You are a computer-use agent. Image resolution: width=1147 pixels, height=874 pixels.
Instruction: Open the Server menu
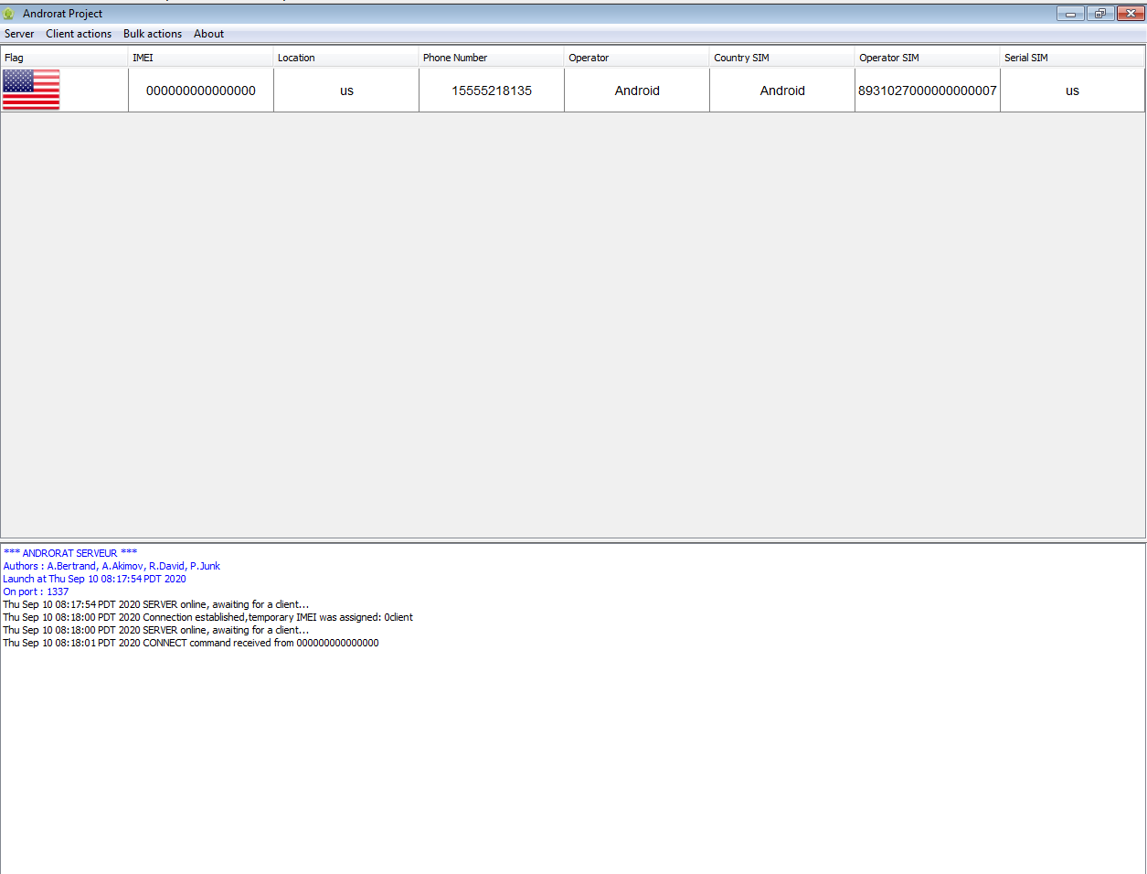(x=19, y=34)
